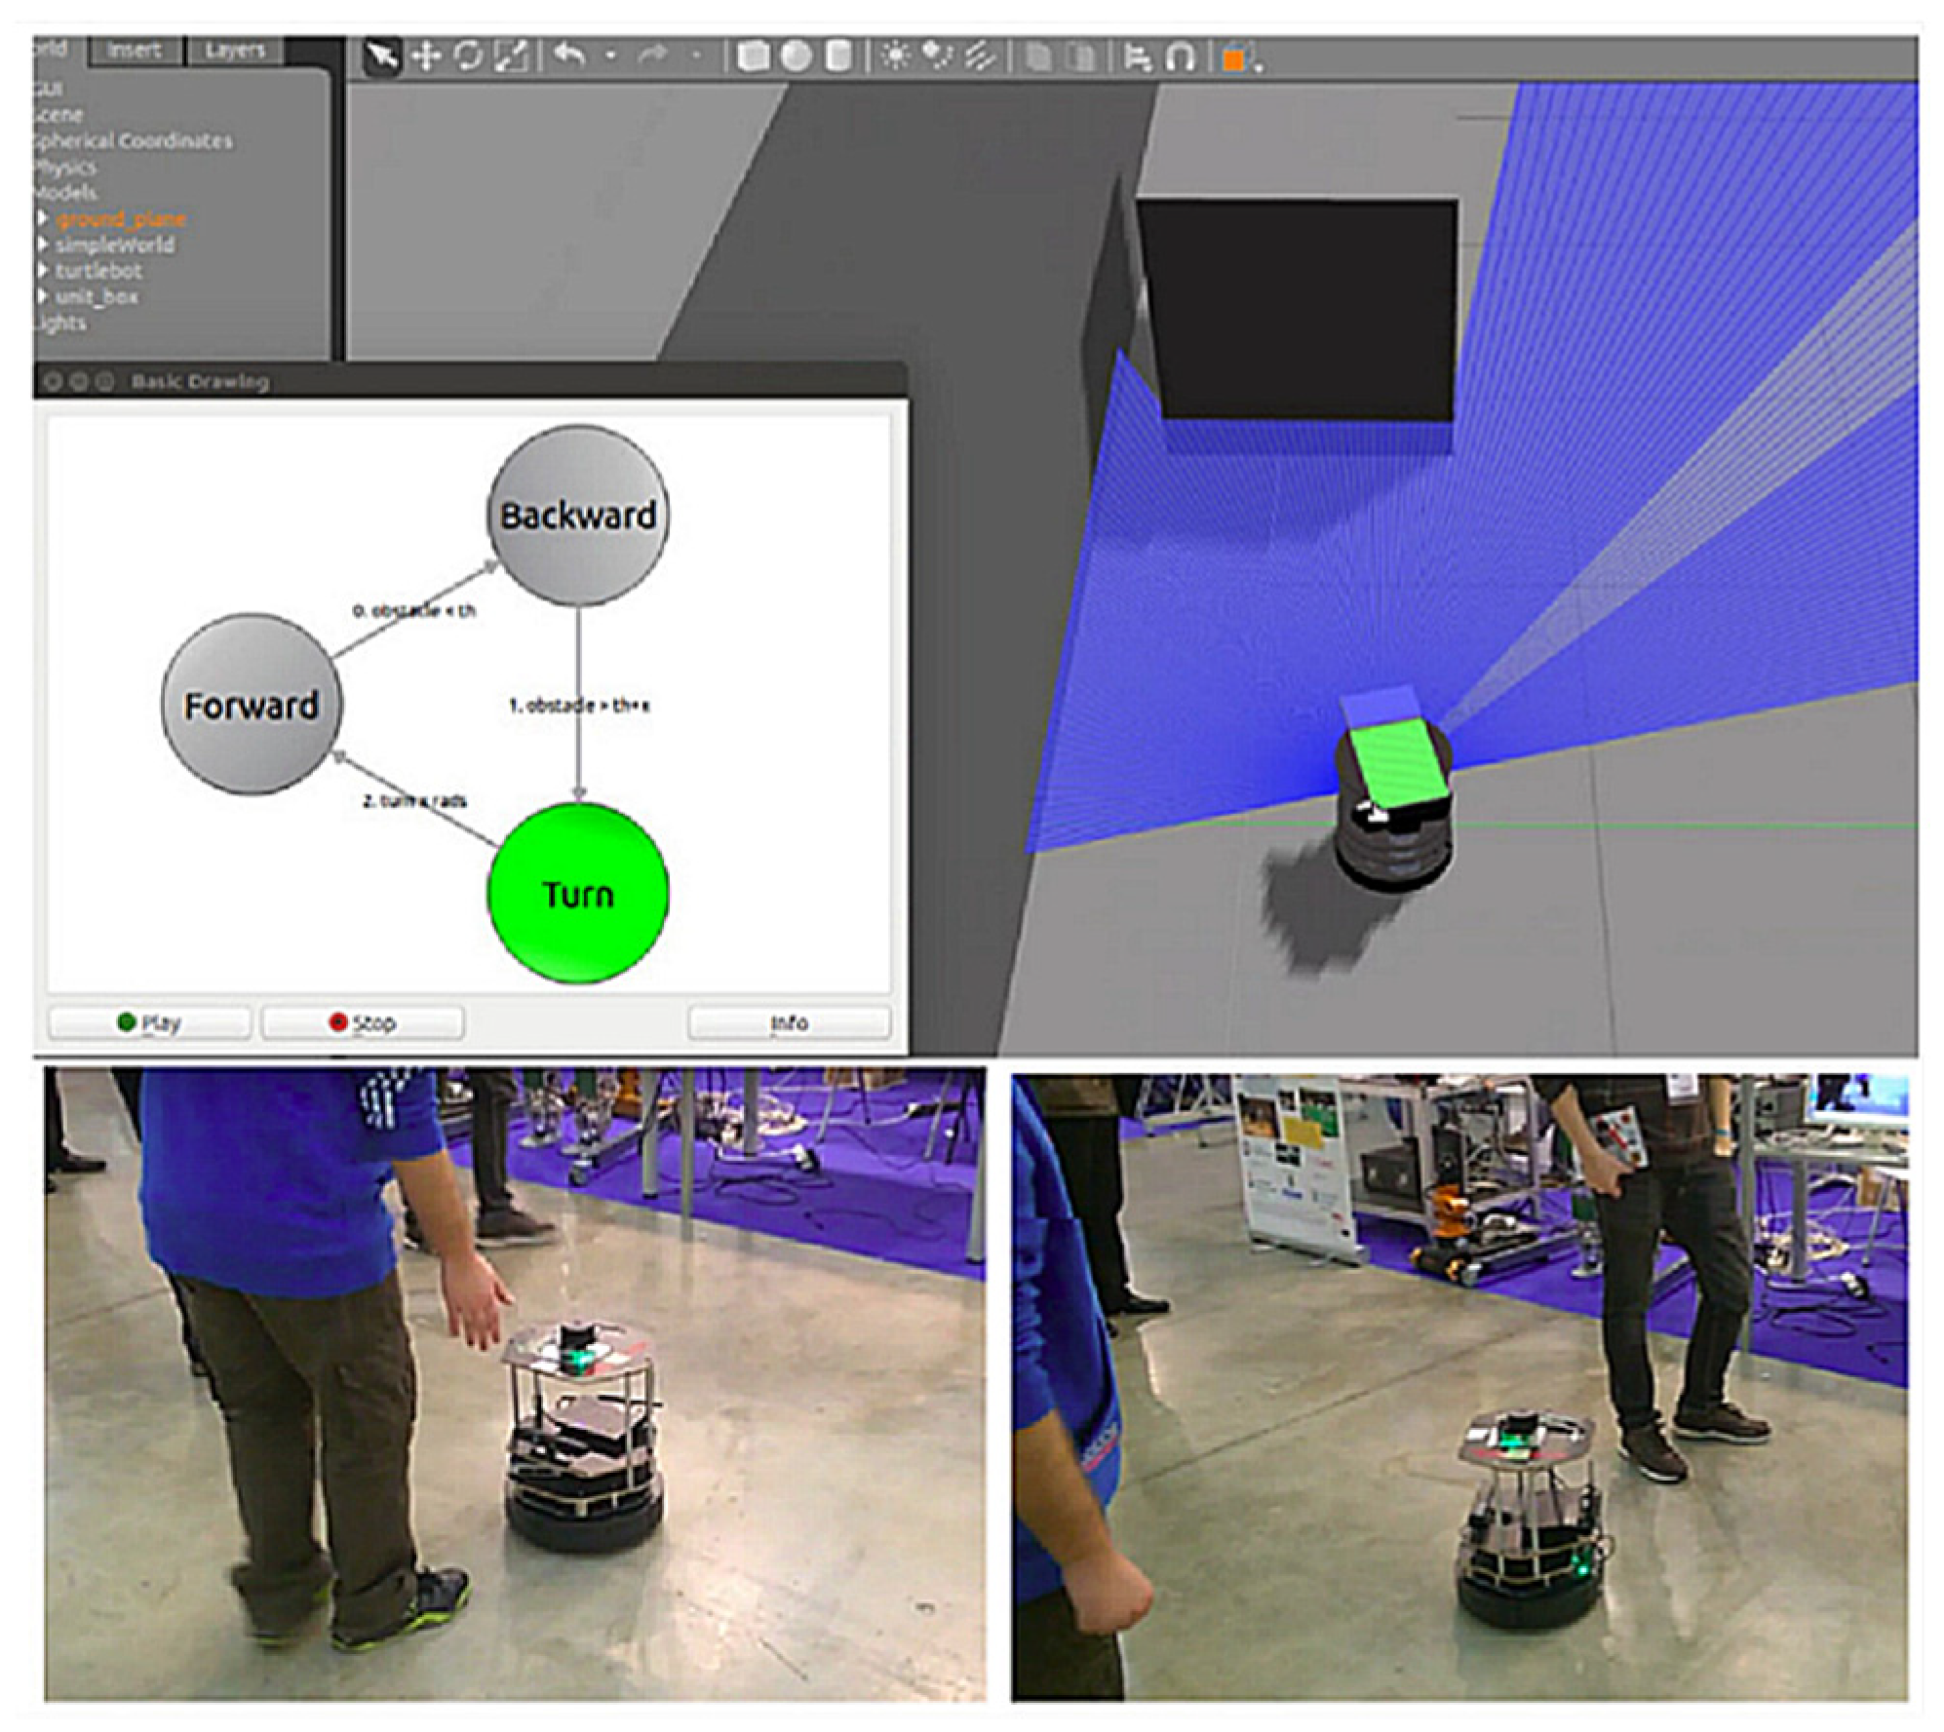Insert a sphere shape
Image resolution: width=1944 pixels, height=1732 pixels.
[x=796, y=57]
